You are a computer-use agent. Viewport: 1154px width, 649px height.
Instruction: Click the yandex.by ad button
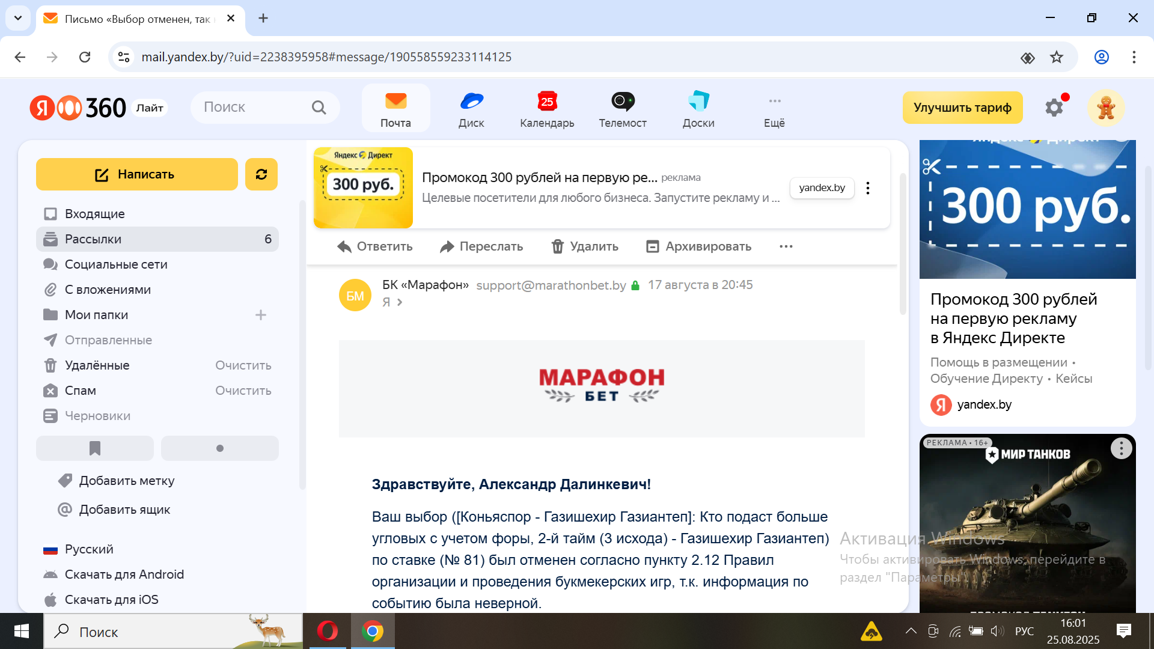822,187
